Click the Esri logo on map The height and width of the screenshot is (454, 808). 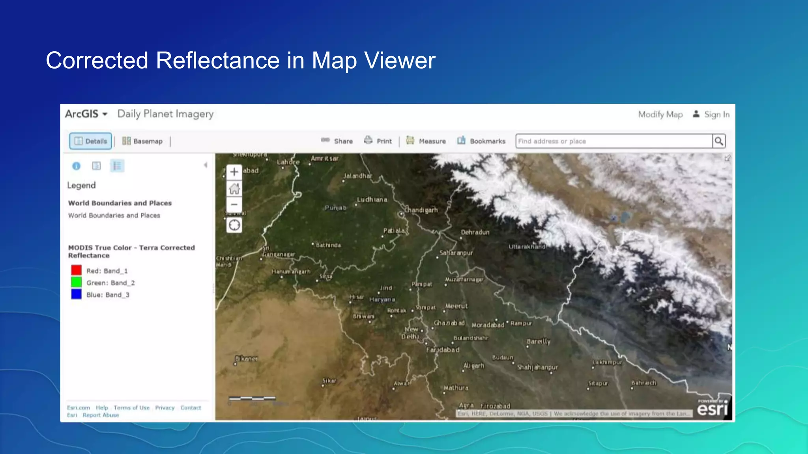click(x=713, y=408)
